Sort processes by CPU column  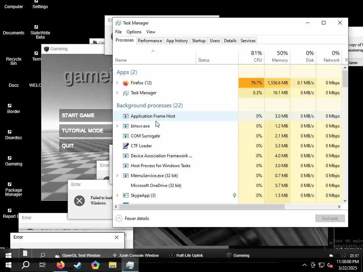[251, 56]
